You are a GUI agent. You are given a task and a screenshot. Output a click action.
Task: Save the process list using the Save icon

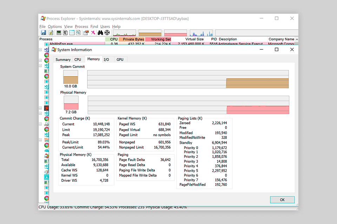(x=44, y=32)
